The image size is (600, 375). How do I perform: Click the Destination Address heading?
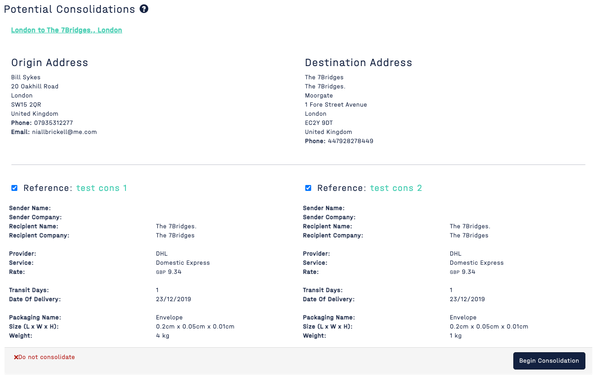tap(358, 63)
